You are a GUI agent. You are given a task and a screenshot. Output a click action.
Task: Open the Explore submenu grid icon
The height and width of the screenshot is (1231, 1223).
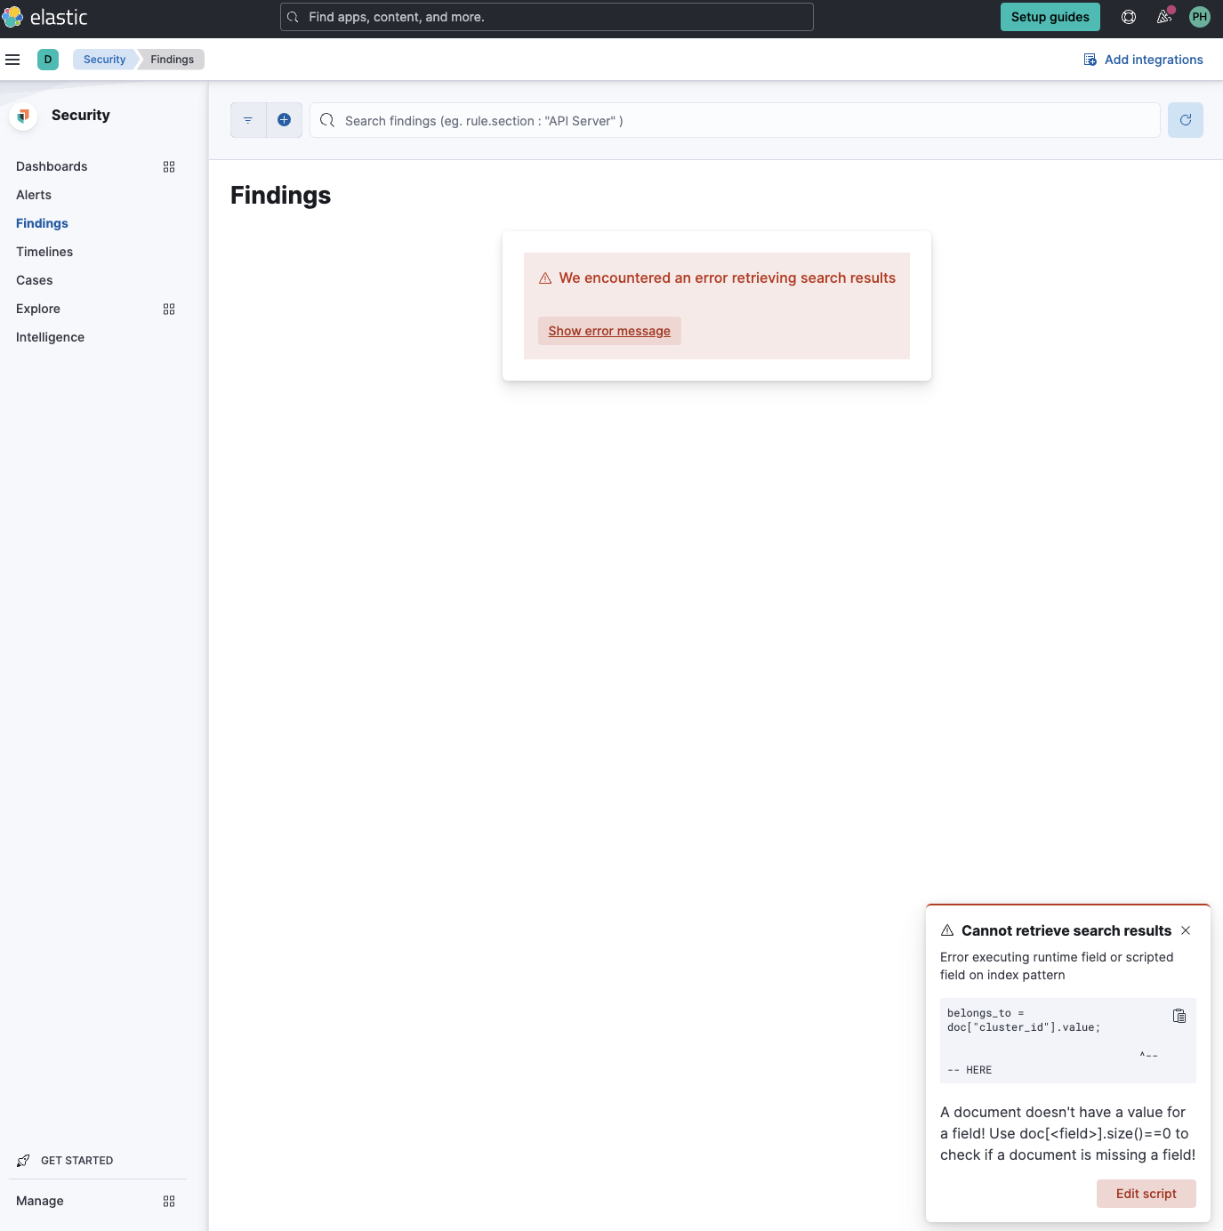[x=169, y=309]
